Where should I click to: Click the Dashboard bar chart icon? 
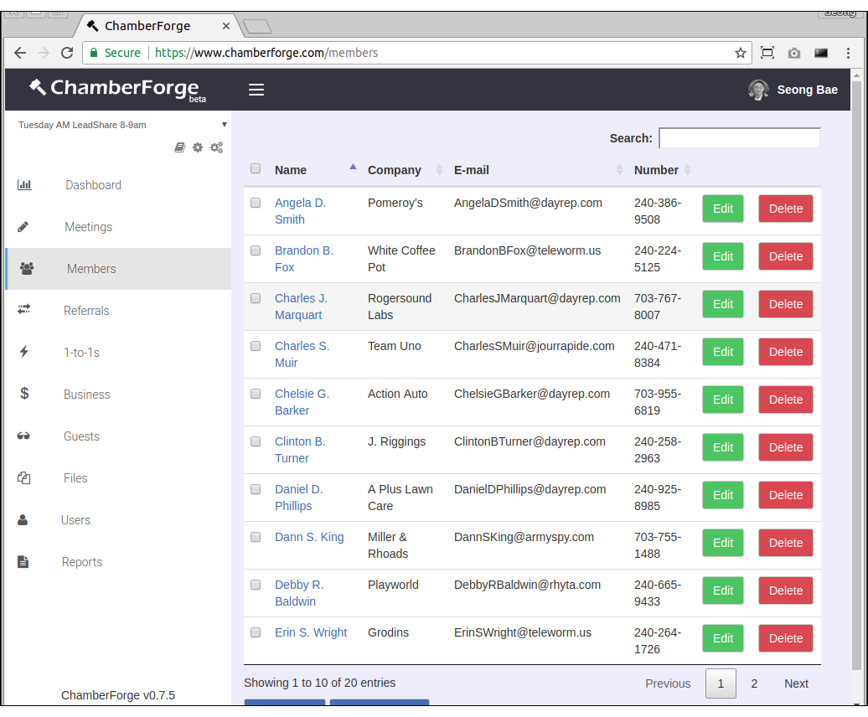click(x=24, y=185)
